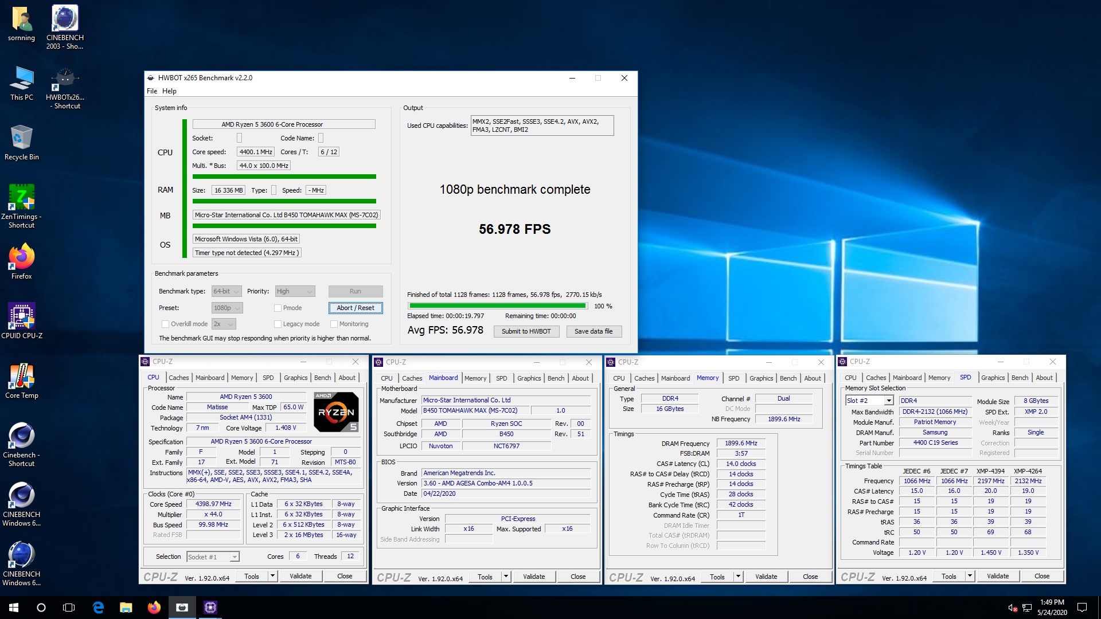Viewport: 1101px width, 619px height.
Task: Toggle the Monitoring checkbox
Action: [x=334, y=324]
